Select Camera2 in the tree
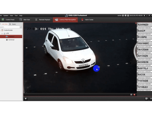Image resolution: width=152 pixels, height=116 pixels. coord(11,40)
